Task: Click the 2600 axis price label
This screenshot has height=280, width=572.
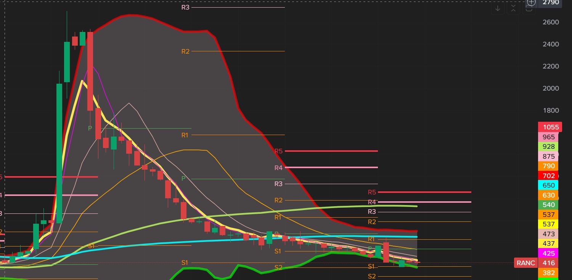Action: click(x=551, y=22)
